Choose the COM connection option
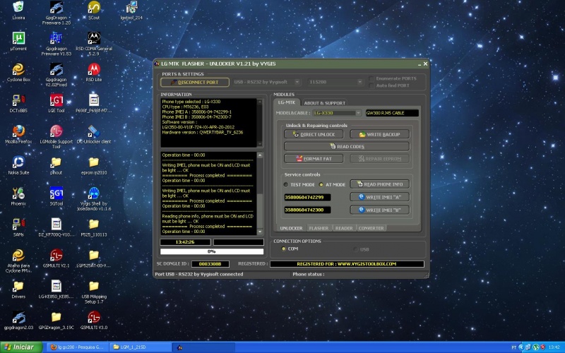This screenshot has width=565, height=353. point(284,249)
